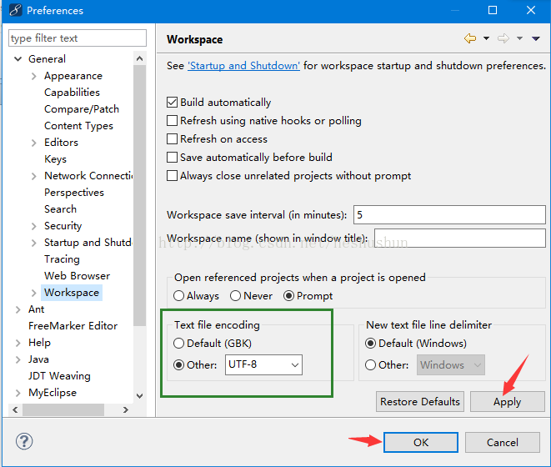Open Tracing preference page

62,259
